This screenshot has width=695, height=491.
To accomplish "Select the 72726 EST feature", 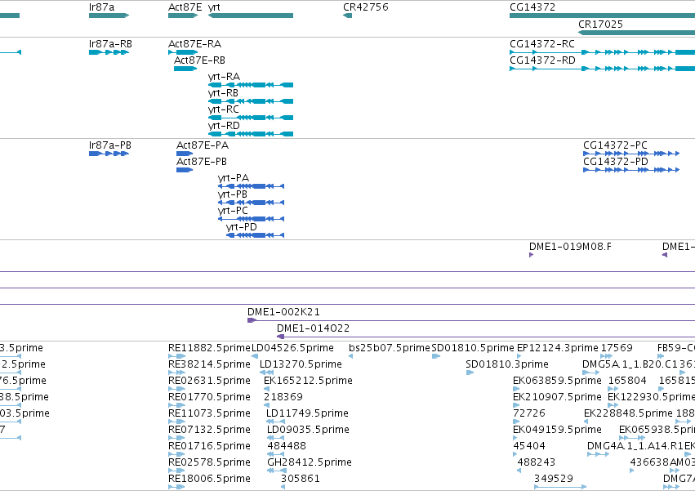I will click(515, 422).
